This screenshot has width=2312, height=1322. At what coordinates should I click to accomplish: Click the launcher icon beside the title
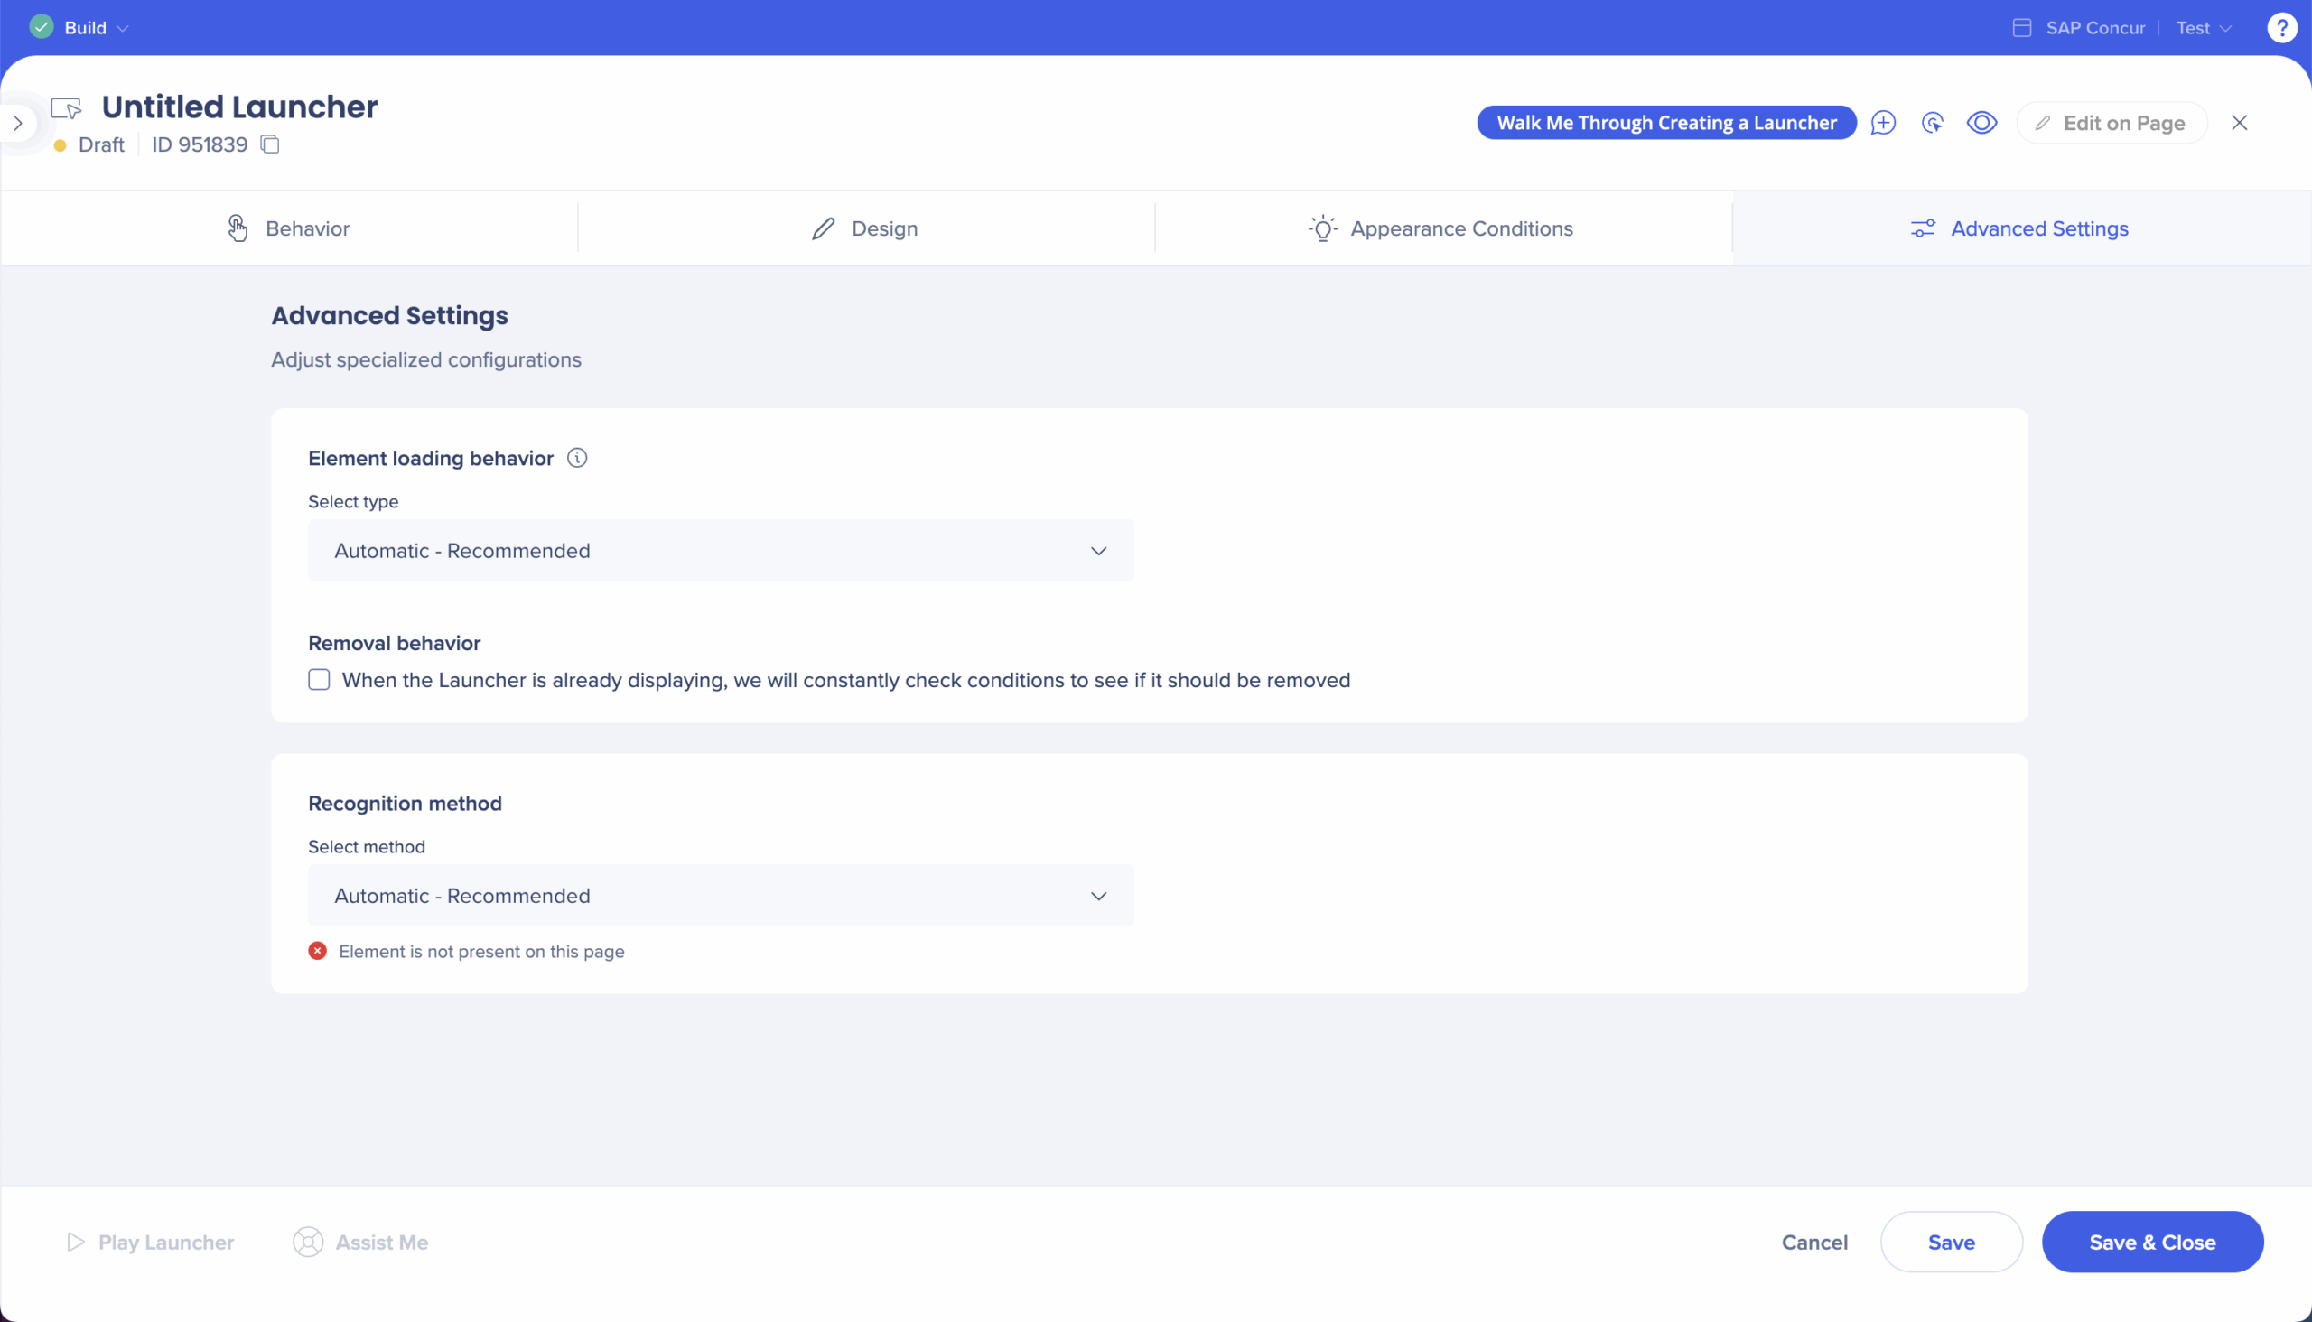tap(65, 108)
